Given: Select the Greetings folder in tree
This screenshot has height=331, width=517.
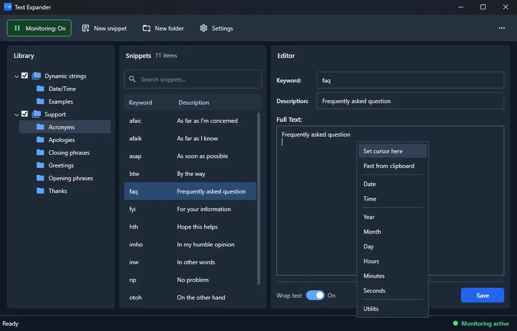Looking at the screenshot, I should [65, 165].
